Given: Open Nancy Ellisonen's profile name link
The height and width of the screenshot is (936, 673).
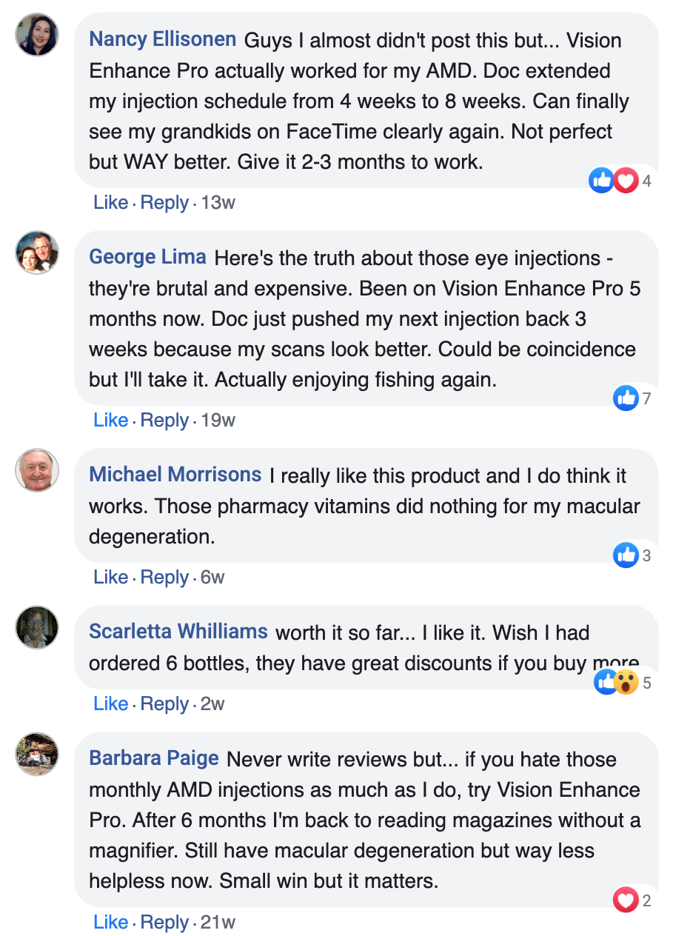Looking at the screenshot, I should coord(162,39).
